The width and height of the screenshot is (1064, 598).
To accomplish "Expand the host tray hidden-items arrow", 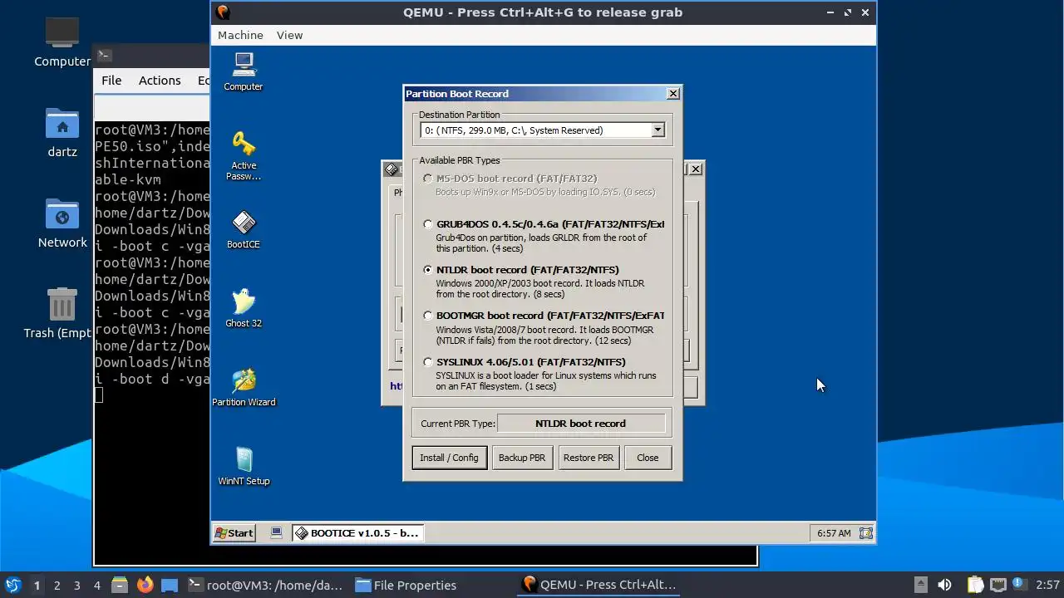I will (920, 585).
